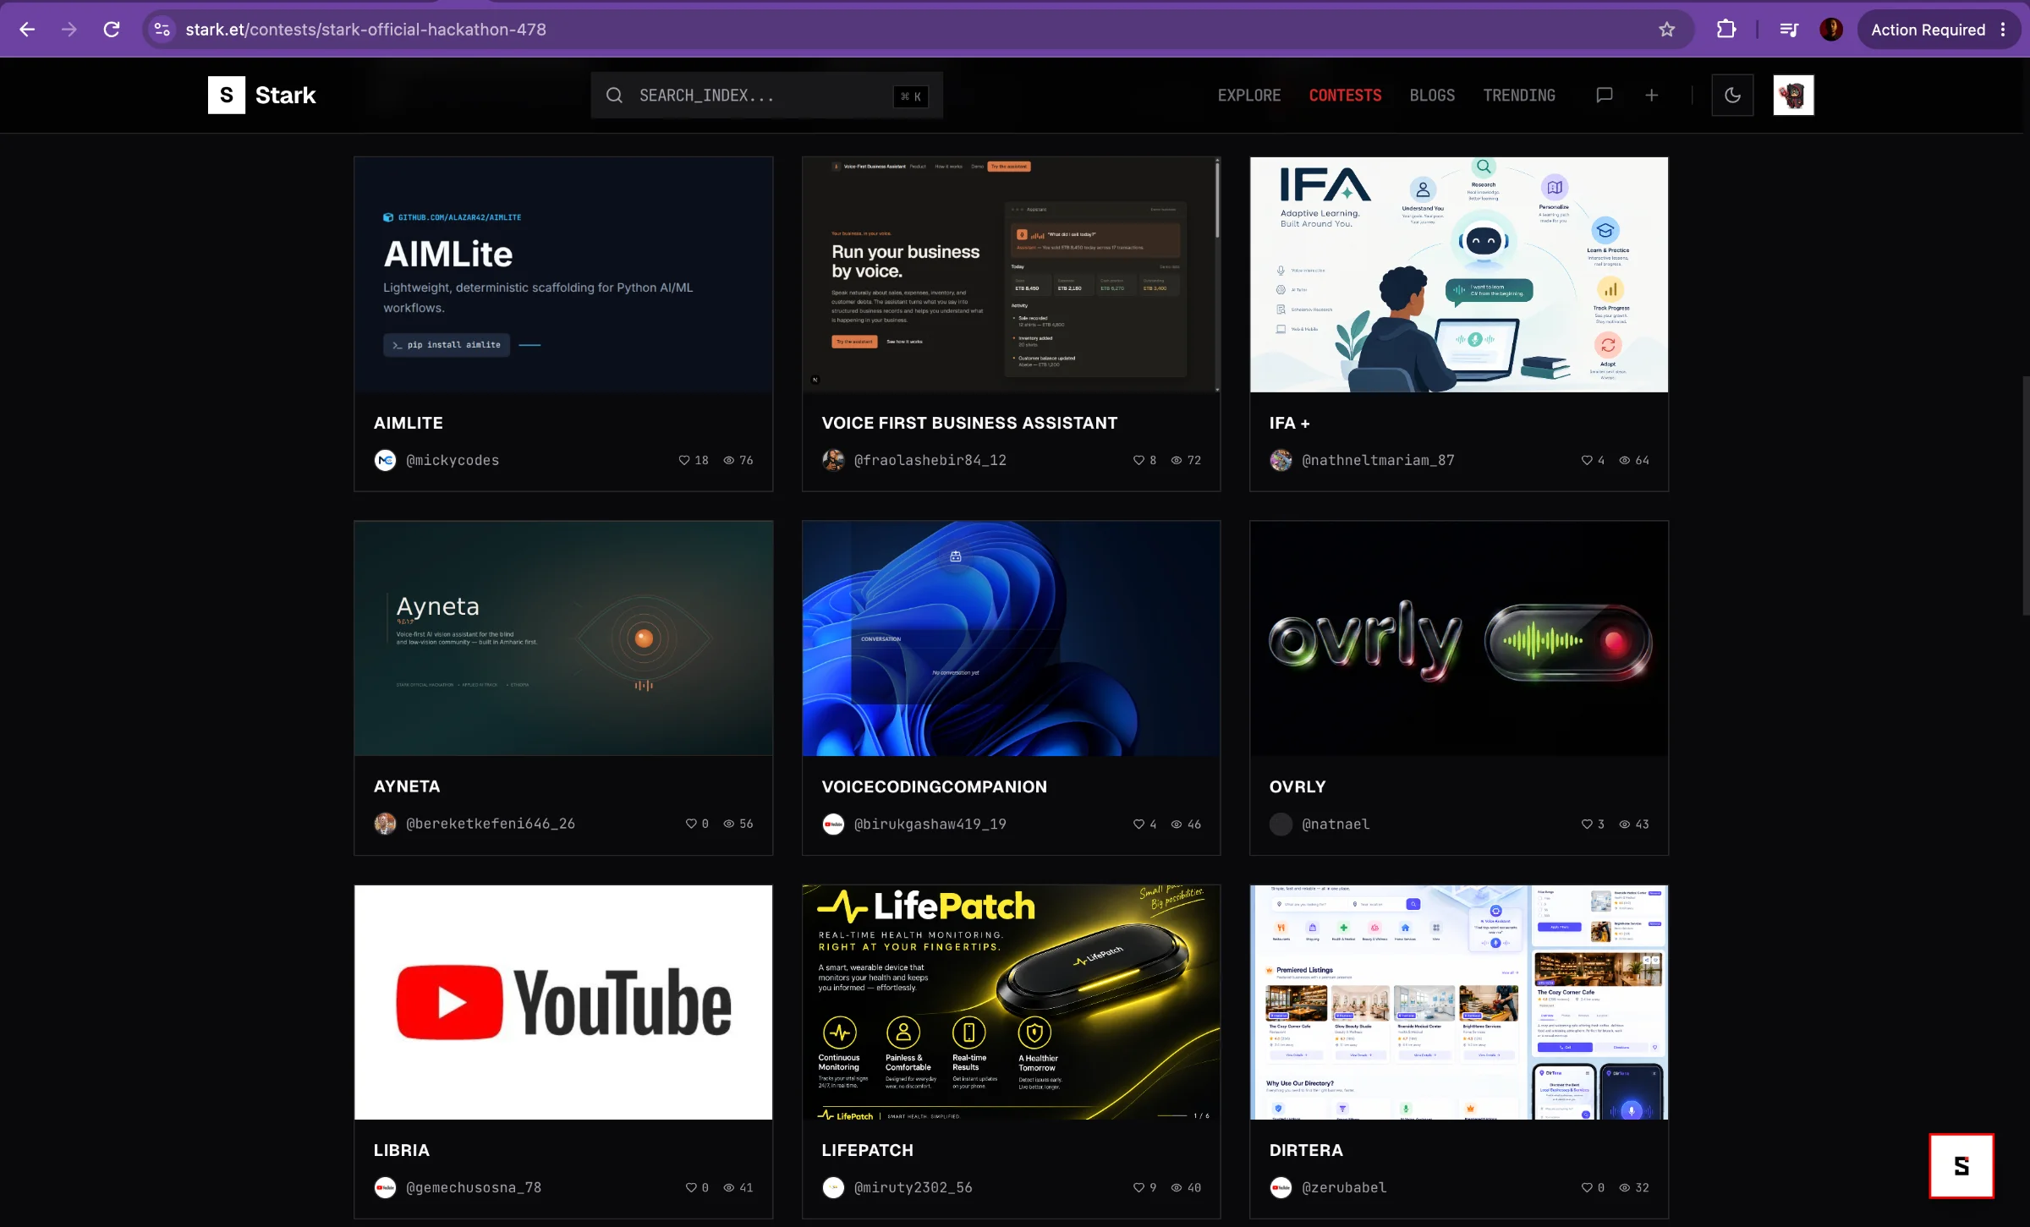
Task: Open the YouTube thumbnail of LIBRIA
Action: click(x=563, y=1002)
